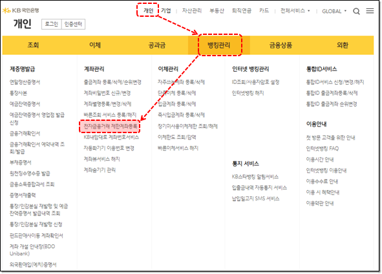This screenshot has width=382, height=274.
Task: Open 연말정산증명서 link
Action: [25, 82]
